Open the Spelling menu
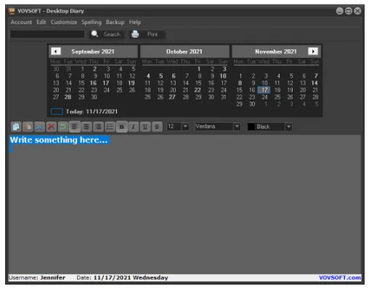This screenshot has height=289, width=369. pyautogui.click(x=92, y=23)
